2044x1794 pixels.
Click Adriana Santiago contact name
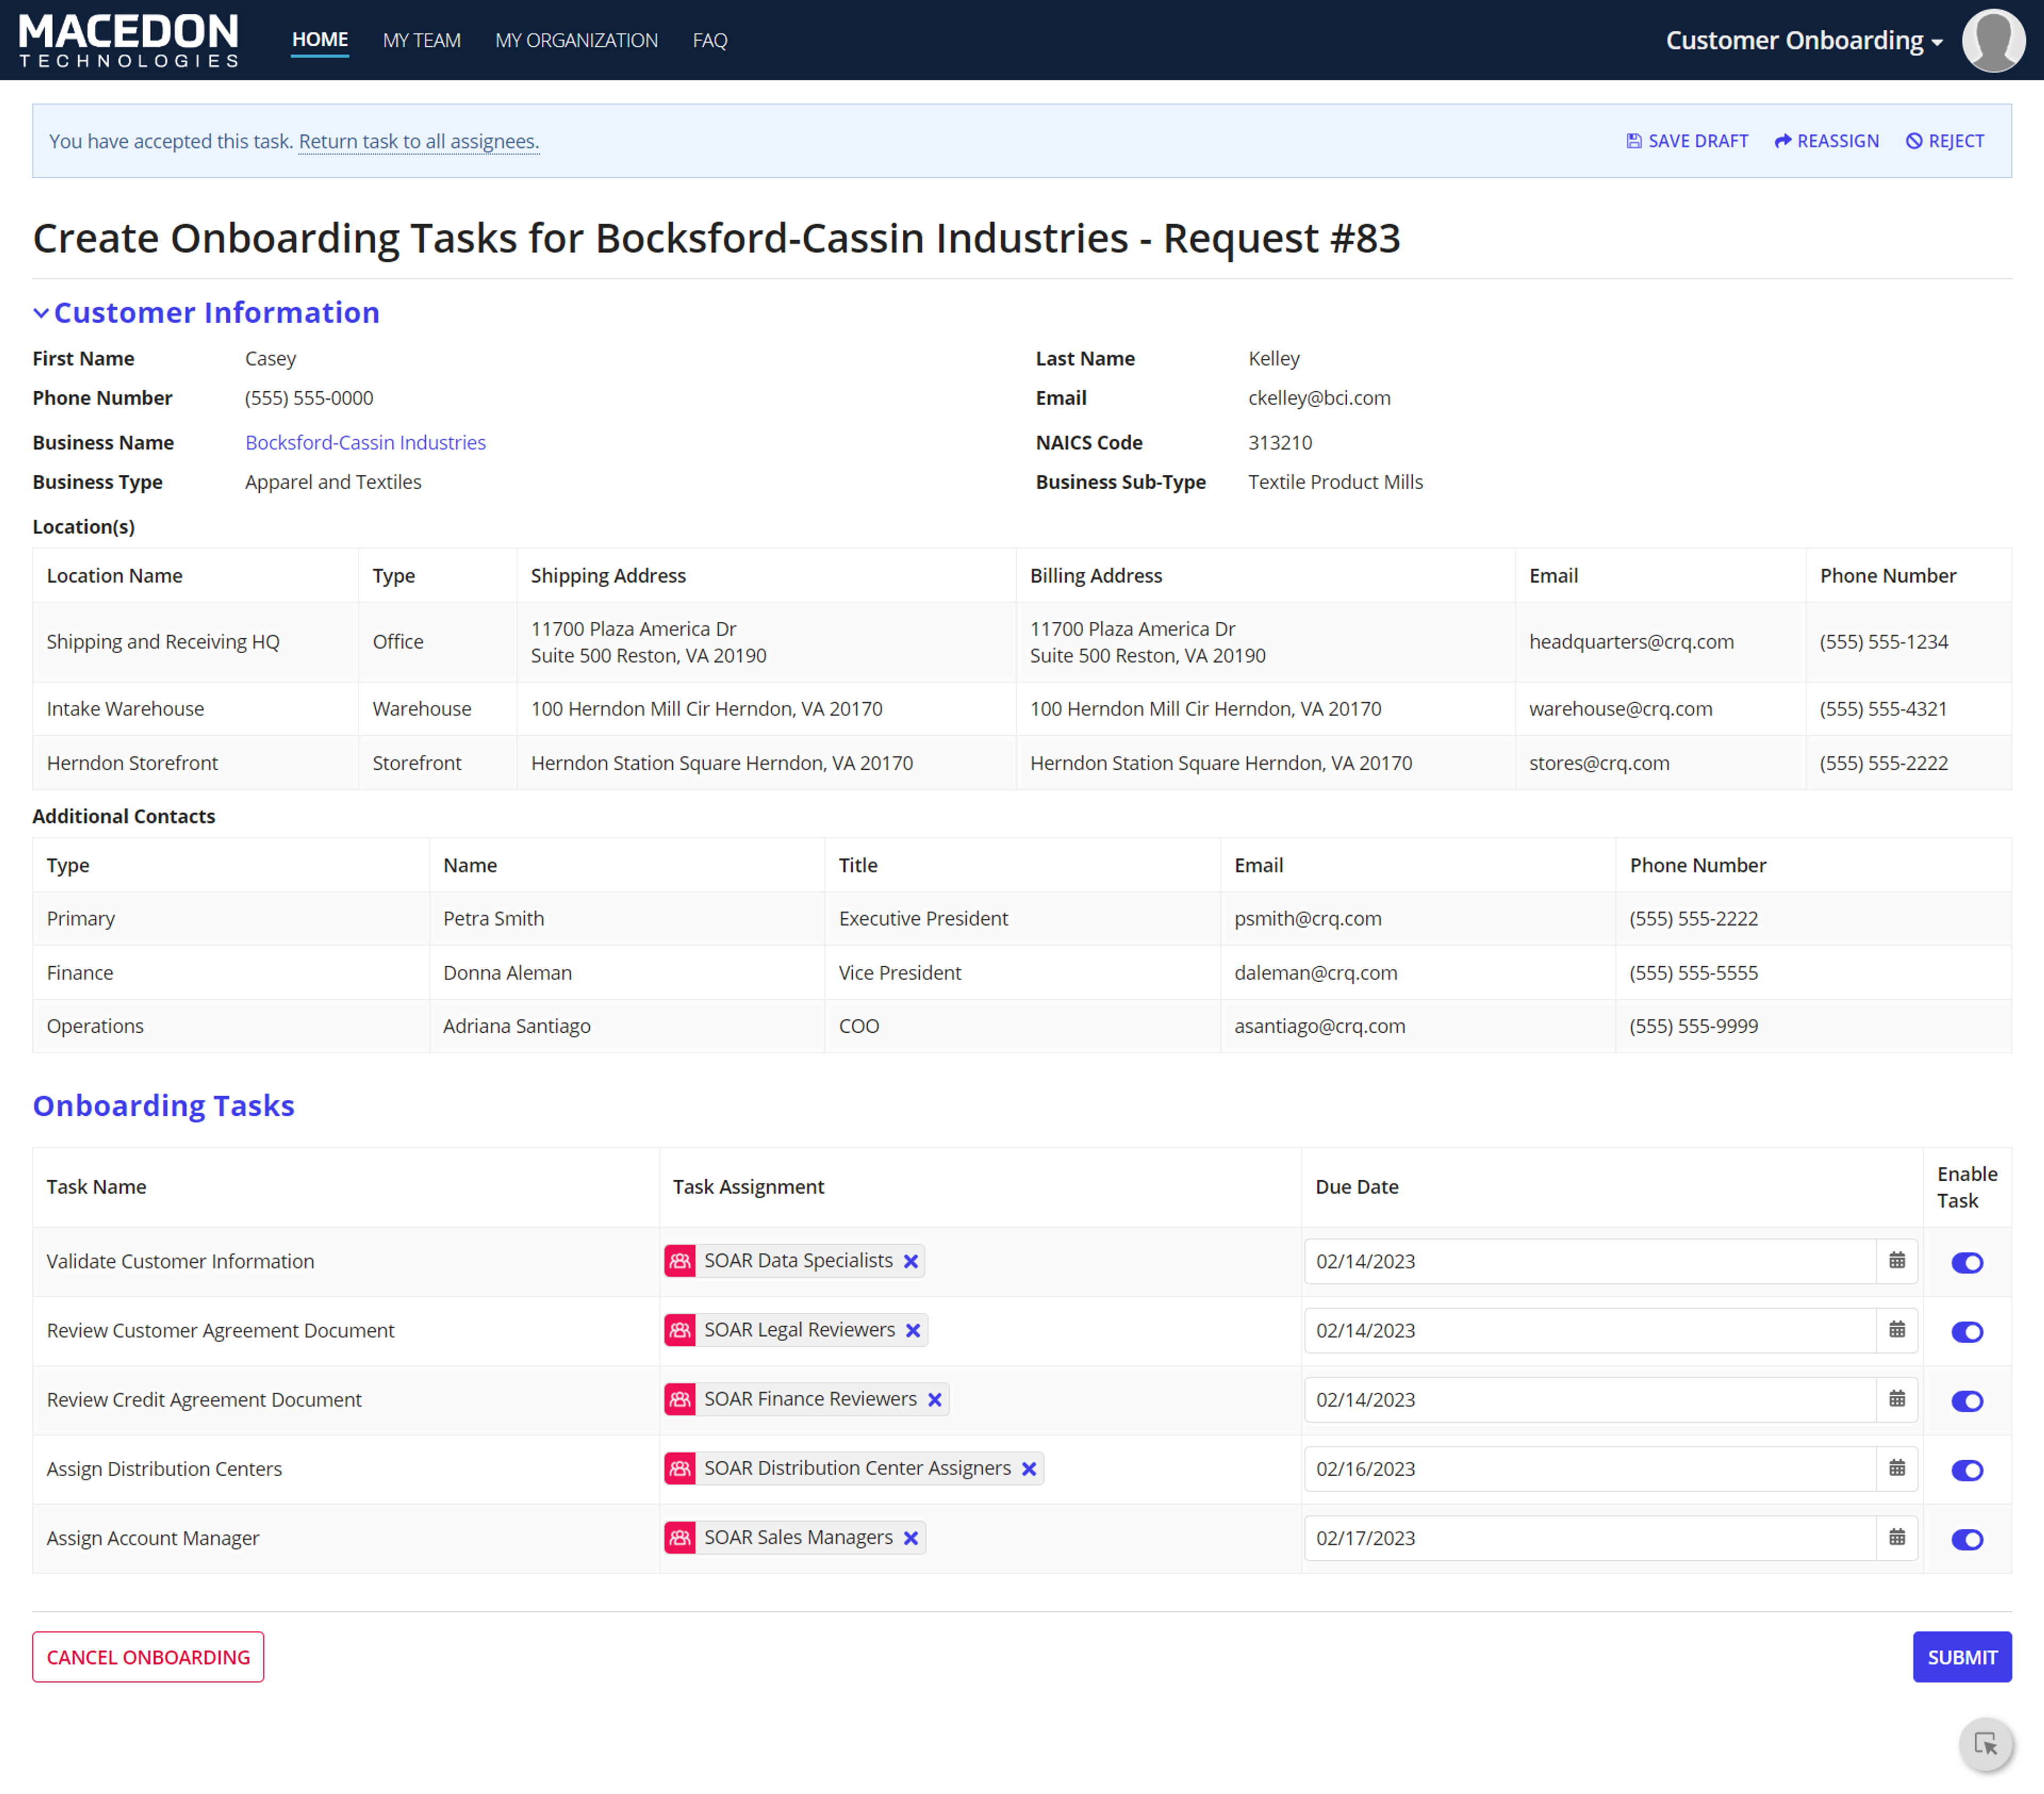coord(517,1026)
